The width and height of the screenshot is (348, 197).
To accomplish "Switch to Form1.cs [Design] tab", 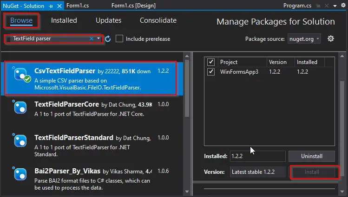I will 134,6.
